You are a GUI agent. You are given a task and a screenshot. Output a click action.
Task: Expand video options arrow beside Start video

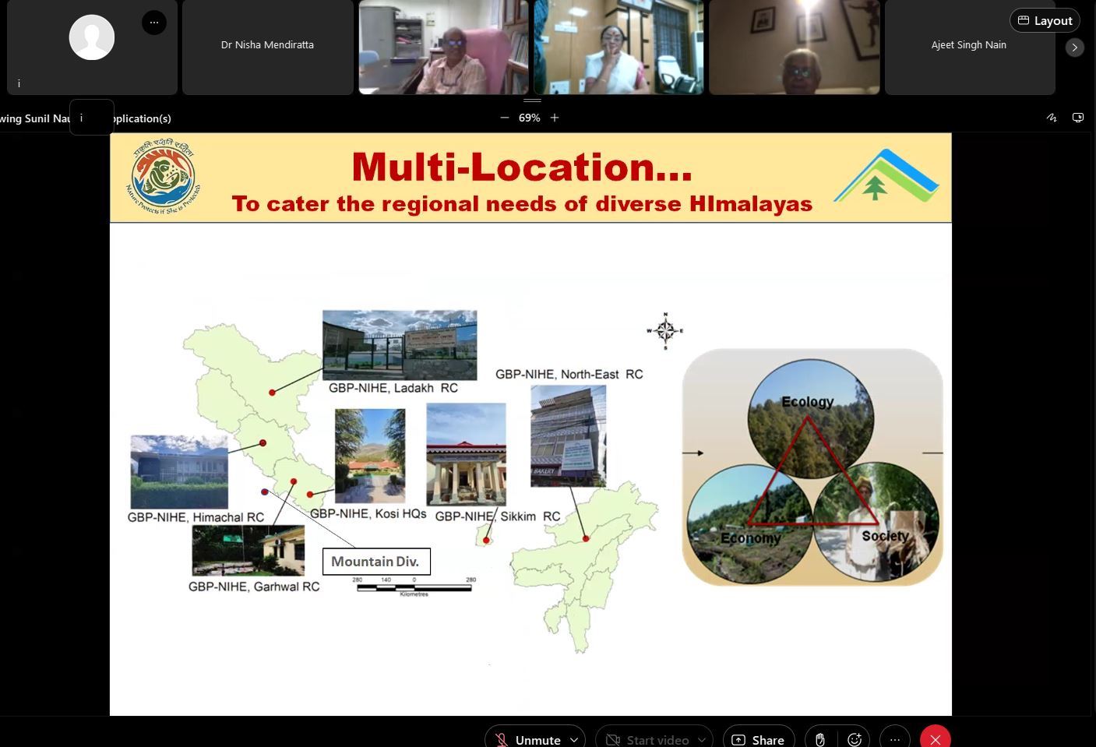coord(702,739)
